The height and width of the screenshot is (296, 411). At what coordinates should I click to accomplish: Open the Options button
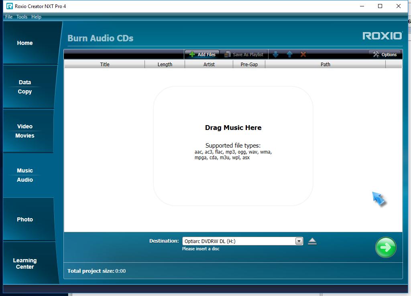[385, 55]
